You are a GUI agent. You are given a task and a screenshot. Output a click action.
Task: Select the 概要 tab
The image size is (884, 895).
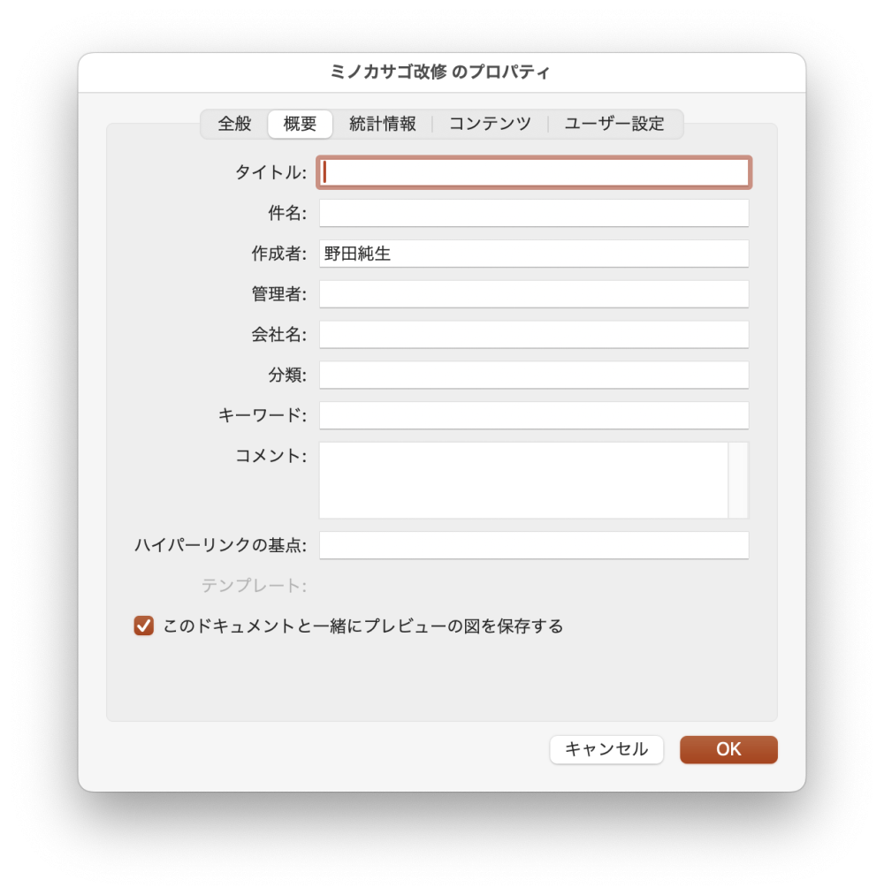(x=299, y=124)
